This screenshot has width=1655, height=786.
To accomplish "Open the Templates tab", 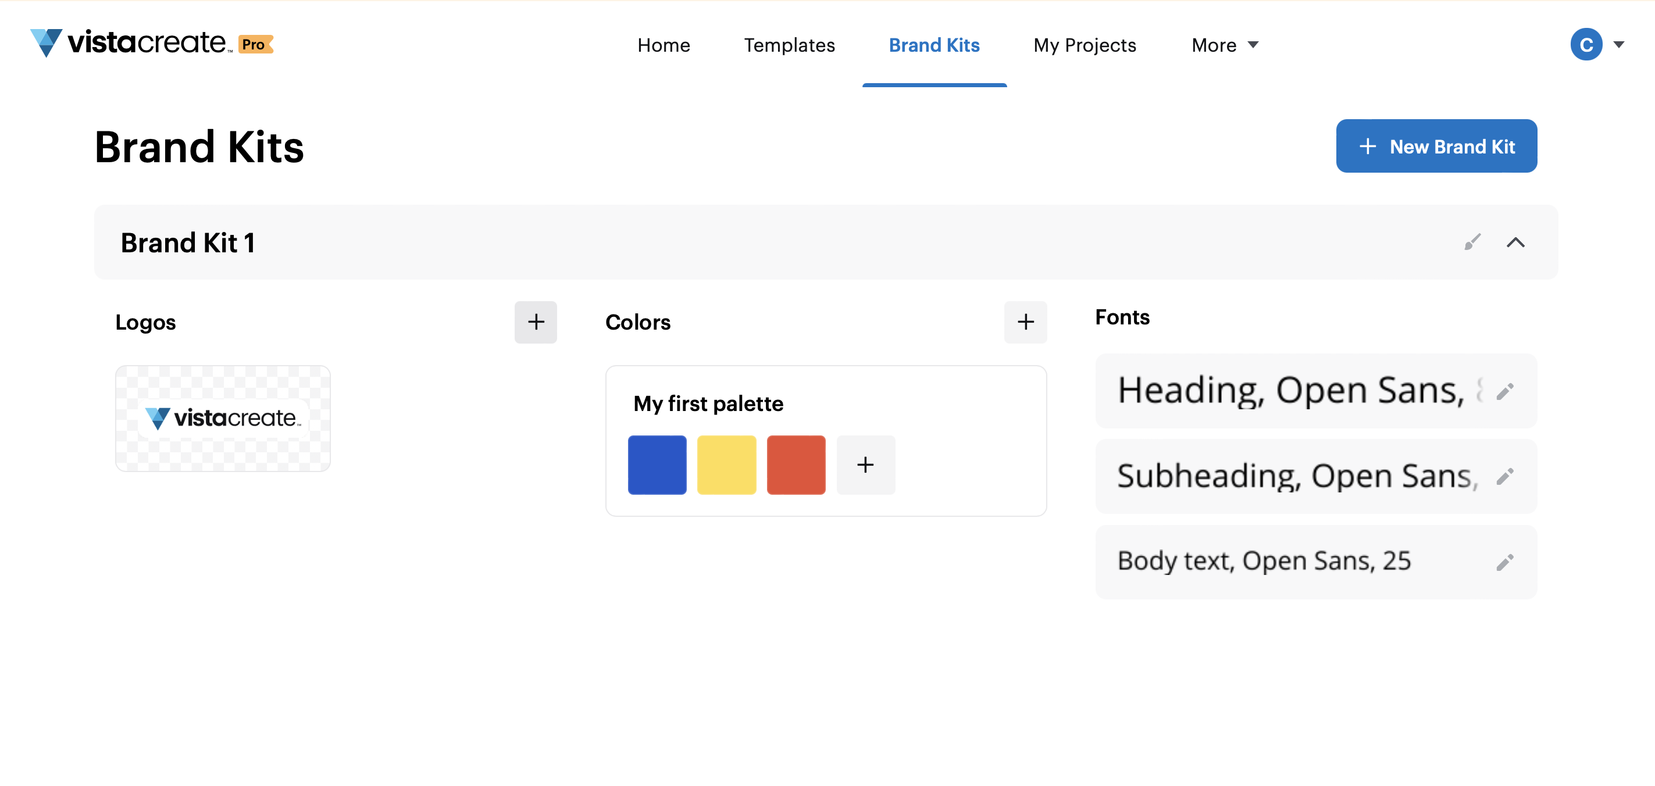I will (789, 45).
